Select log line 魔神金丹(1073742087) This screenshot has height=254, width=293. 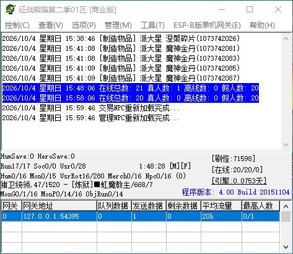[121, 78]
